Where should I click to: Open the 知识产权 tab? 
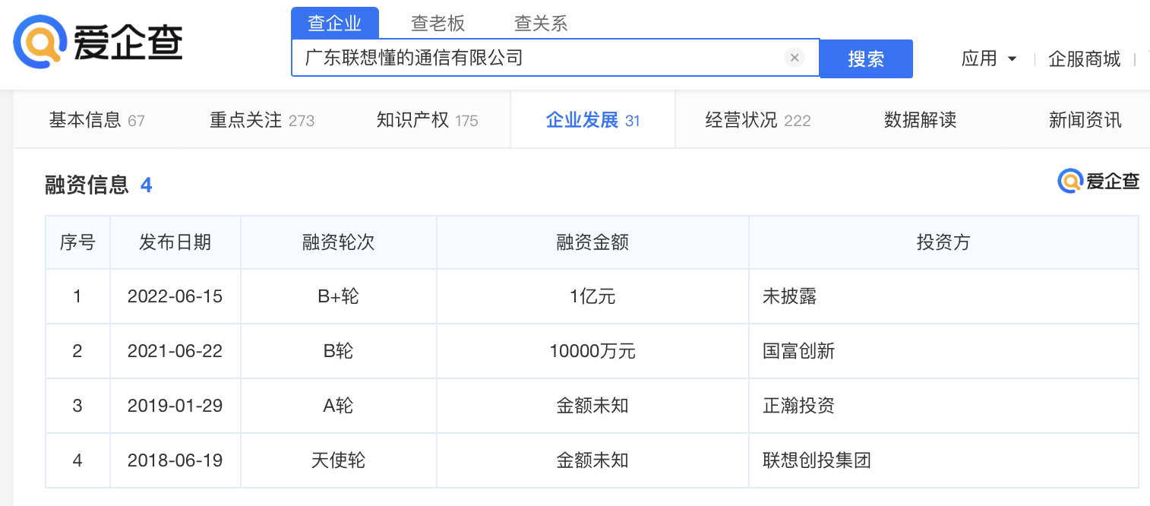click(x=428, y=120)
